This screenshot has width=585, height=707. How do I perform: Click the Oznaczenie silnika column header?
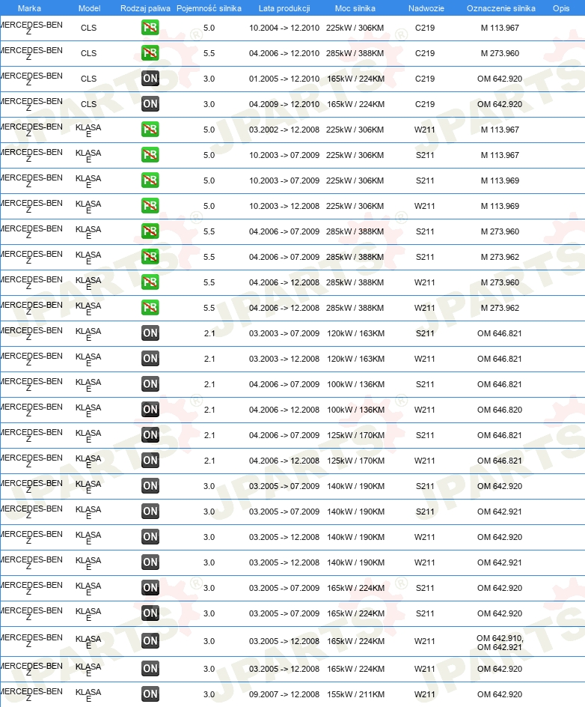tap(500, 8)
